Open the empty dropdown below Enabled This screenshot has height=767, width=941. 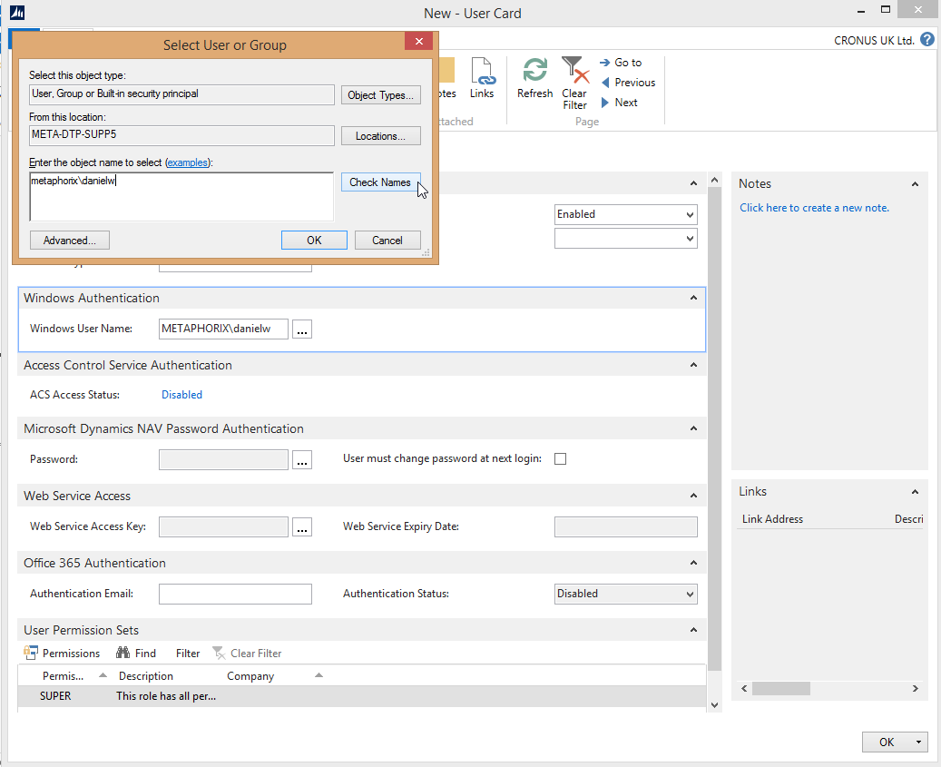pyautogui.click(x=691, y=239)
